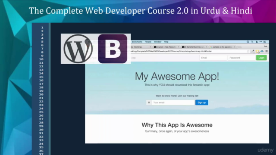Viewport: 276px width, 155px height.
Task: Click the bookmark star icon
Action: 248,51
